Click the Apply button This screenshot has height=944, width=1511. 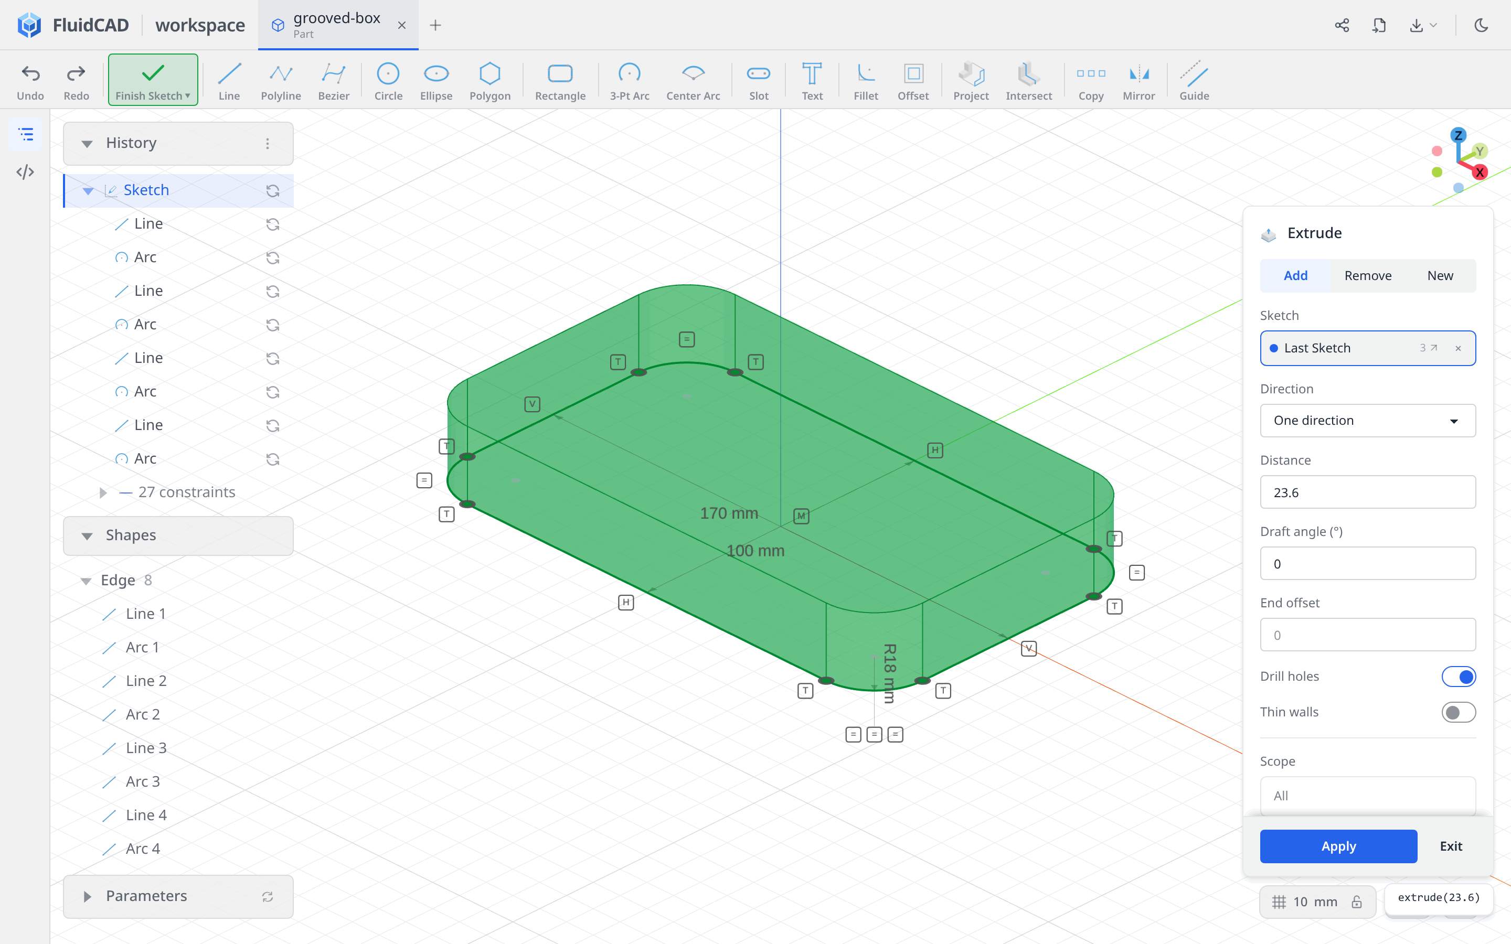click(1338, 846)
